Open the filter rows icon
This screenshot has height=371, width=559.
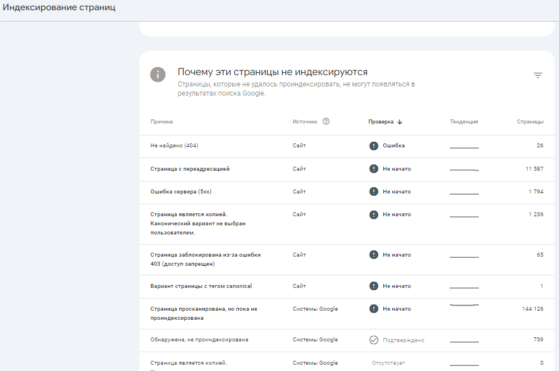(x=537, y=75)
